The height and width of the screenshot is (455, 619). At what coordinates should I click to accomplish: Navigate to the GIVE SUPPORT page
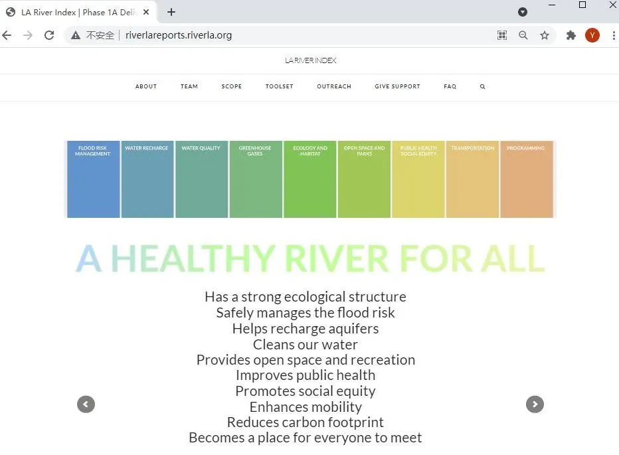tap(397, 86)
